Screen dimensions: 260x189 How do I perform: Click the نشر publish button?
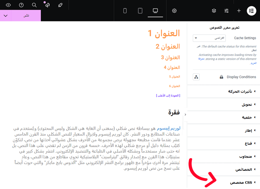click(26, 16)
